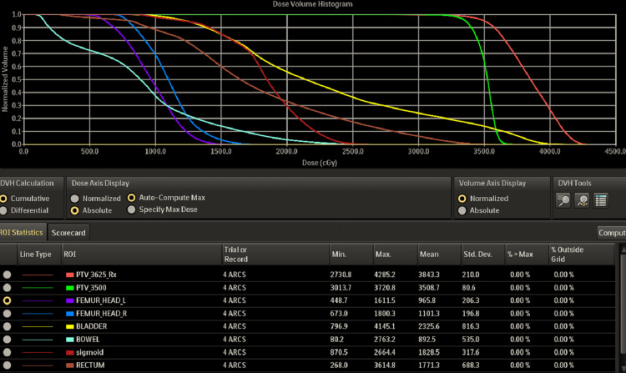
Task: Click the ROI column header
Action: pyautogui.click(x=142, y=255)
